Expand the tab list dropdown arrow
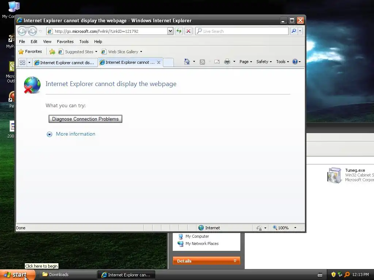 tap(29, 62)
